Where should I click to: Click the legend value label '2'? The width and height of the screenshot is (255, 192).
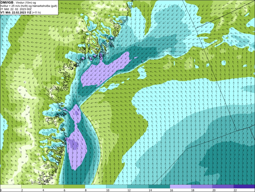(22, 190)
